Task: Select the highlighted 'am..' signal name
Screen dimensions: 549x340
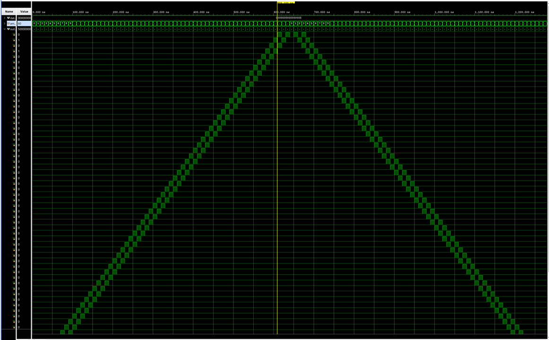Action: click(13, 24)
